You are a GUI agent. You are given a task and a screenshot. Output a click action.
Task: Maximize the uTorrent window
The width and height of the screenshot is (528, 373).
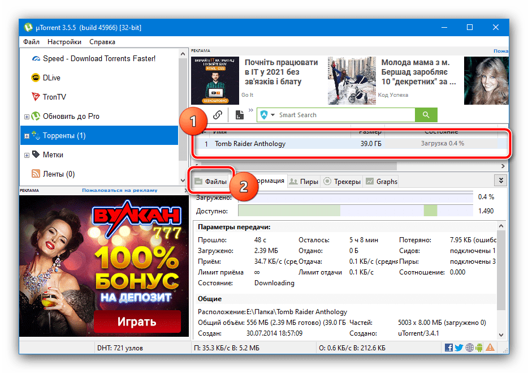(x=470, y=27)
